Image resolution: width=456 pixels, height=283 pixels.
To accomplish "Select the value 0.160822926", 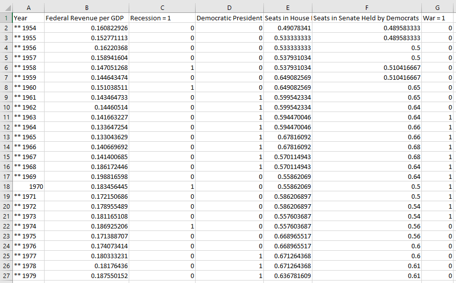I will pyautogui.click(x=87, y=28).
